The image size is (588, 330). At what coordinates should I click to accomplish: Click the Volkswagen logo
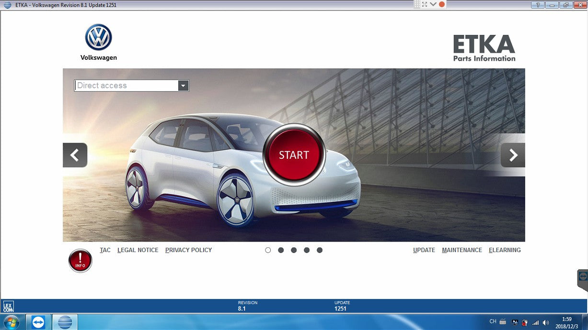click(98, 38)
